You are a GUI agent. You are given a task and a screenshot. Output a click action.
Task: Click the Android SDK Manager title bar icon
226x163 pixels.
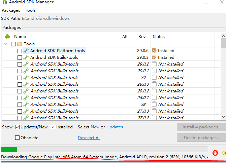4,2
